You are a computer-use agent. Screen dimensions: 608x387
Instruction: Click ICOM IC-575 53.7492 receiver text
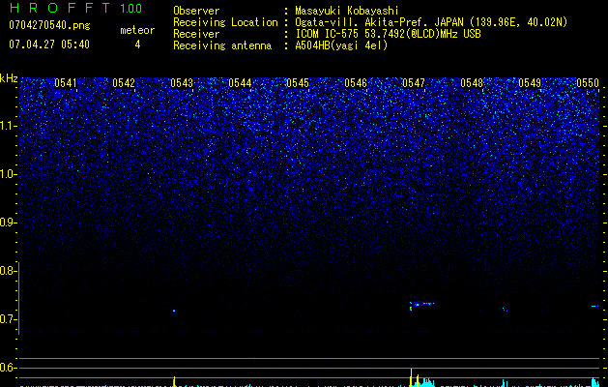pyautogui.click(x=388, y=34)
